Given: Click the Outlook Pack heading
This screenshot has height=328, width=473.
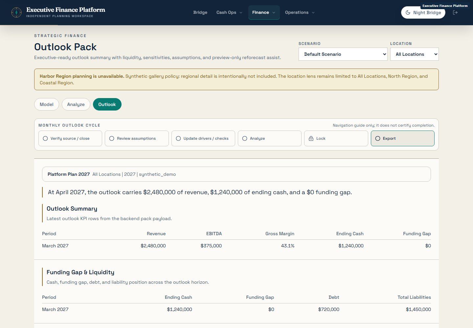Looking at the screenshot, I should click(65, 47).
